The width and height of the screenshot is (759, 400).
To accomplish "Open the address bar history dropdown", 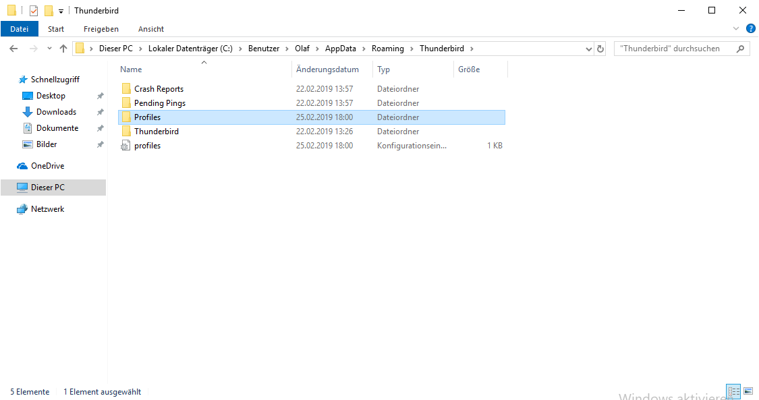I will [588, 49].
